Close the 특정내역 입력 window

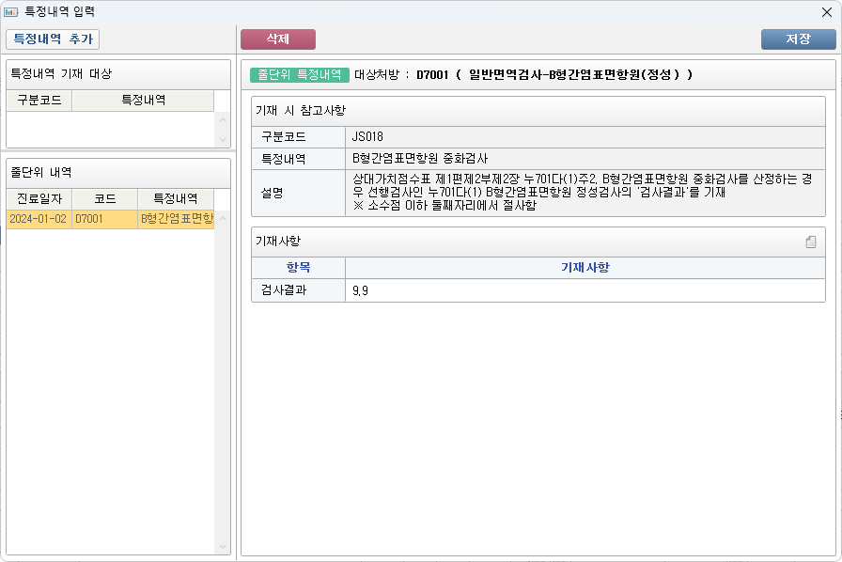pyautogui.click(x=827, y=12)
